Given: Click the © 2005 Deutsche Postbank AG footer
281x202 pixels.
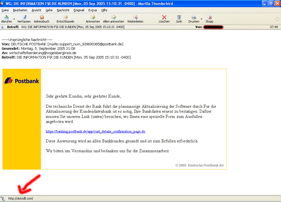Looking at the screenshot, I should 199,165.
